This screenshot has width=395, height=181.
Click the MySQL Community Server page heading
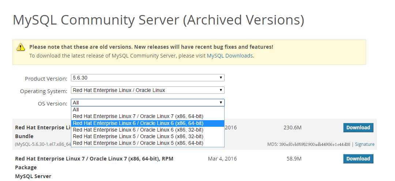pyautogui.click(x=158, y=20)
